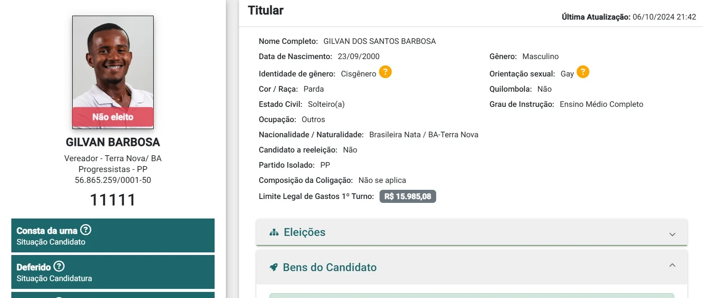The width and height of the screenshot is (703, 298).
Task: Click the rocket icon beside Bens do Candidato
Action: pos(273,267)
